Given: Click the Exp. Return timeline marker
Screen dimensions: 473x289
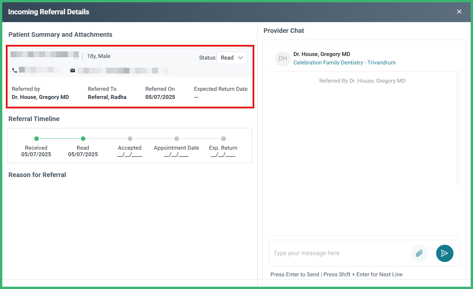Looking at the screenshot, I should (x=223, y=139).
